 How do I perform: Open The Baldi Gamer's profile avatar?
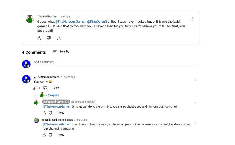pos(30,19)
